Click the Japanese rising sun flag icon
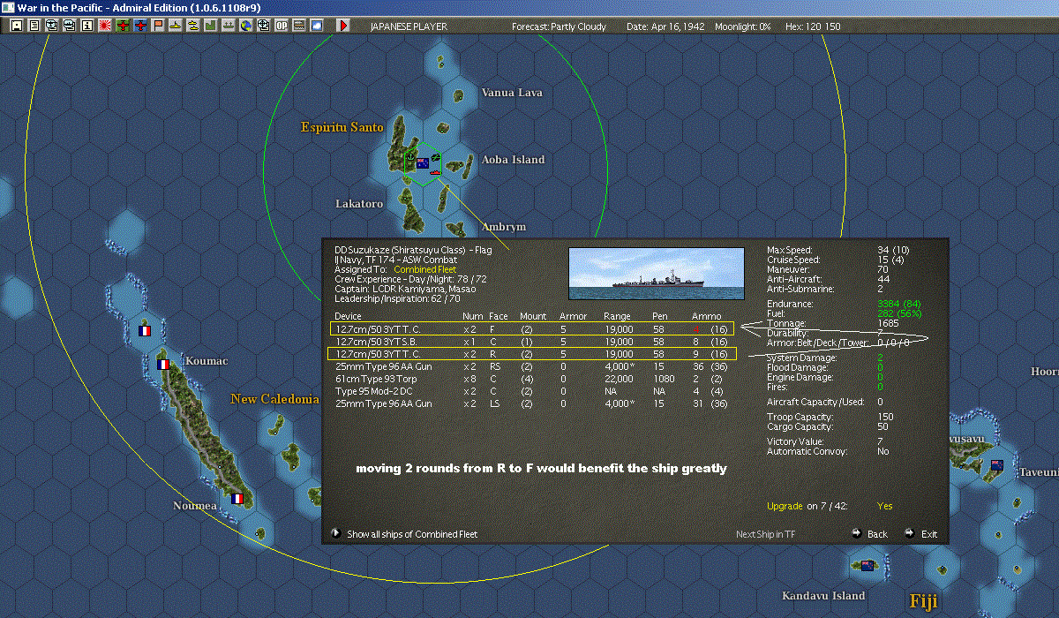The image size is (1059, 618). (x=105, y=26)
